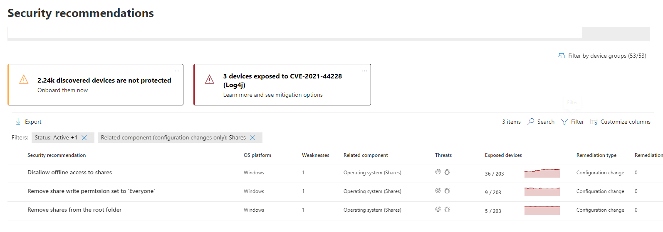The height and width of the screenshot is (232, 663).
Task: Click Filter by device groups icon
Action: point(562,56)
